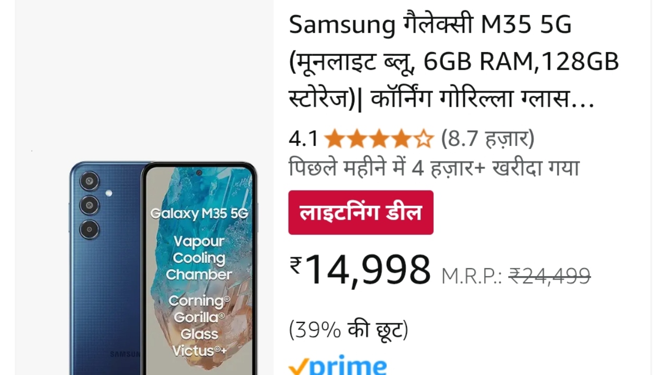The image size is (667, 375).
Task: Click the empty fifth rating star
Action: click(x=424, y=140)
